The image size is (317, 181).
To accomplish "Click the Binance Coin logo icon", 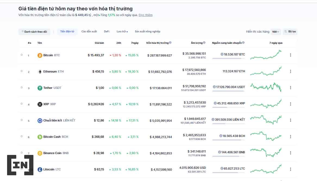I will 40,153.
